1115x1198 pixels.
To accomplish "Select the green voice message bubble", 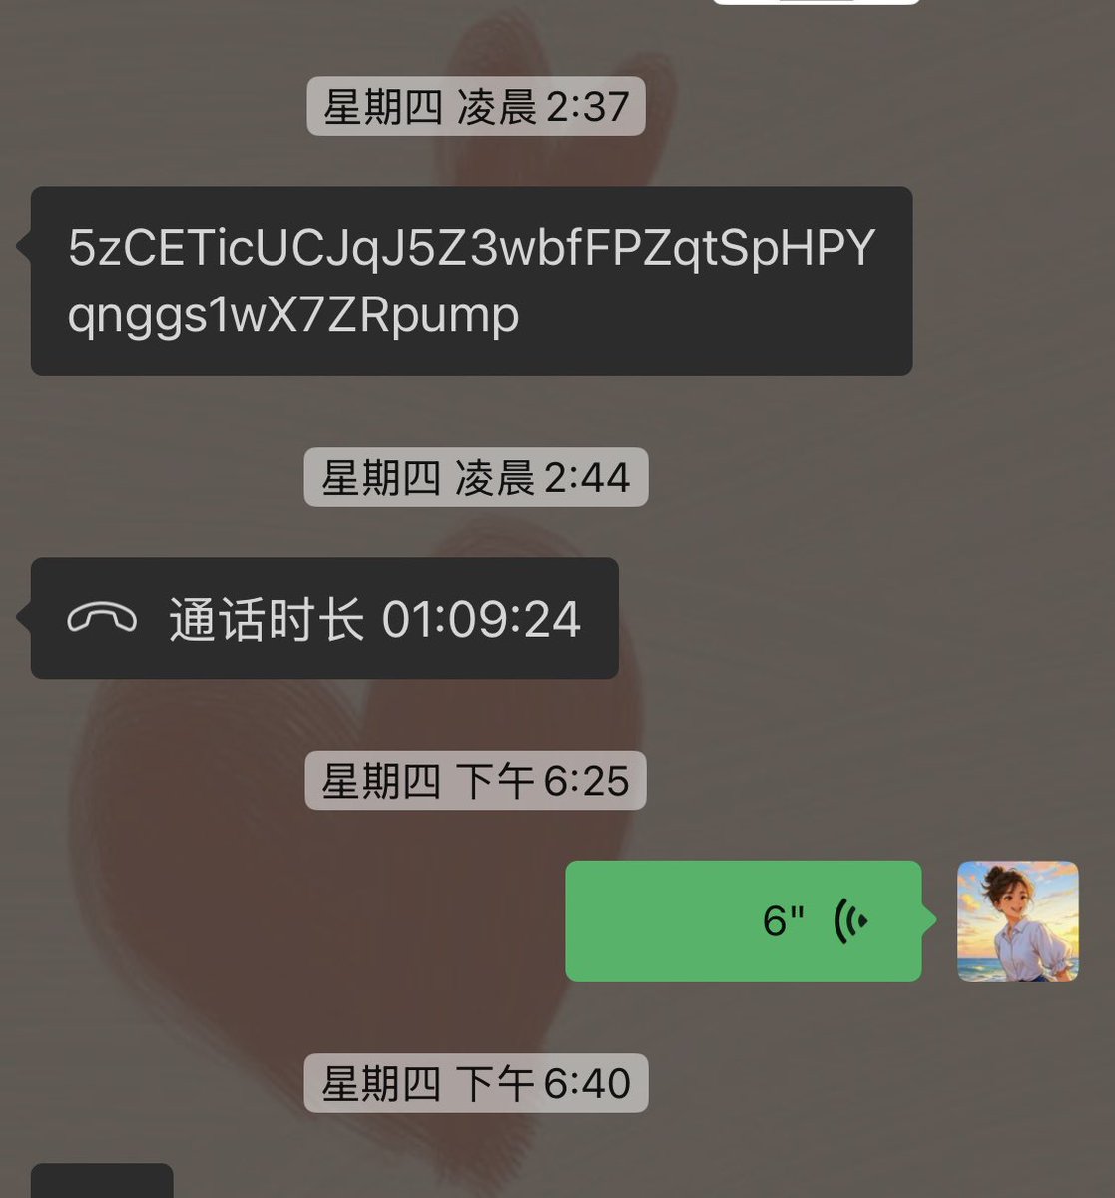I will [744, 920].
